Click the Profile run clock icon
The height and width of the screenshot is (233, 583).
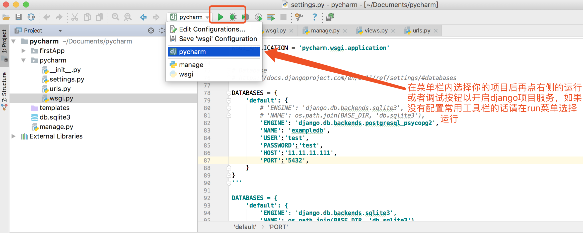[x=258, y=17]
